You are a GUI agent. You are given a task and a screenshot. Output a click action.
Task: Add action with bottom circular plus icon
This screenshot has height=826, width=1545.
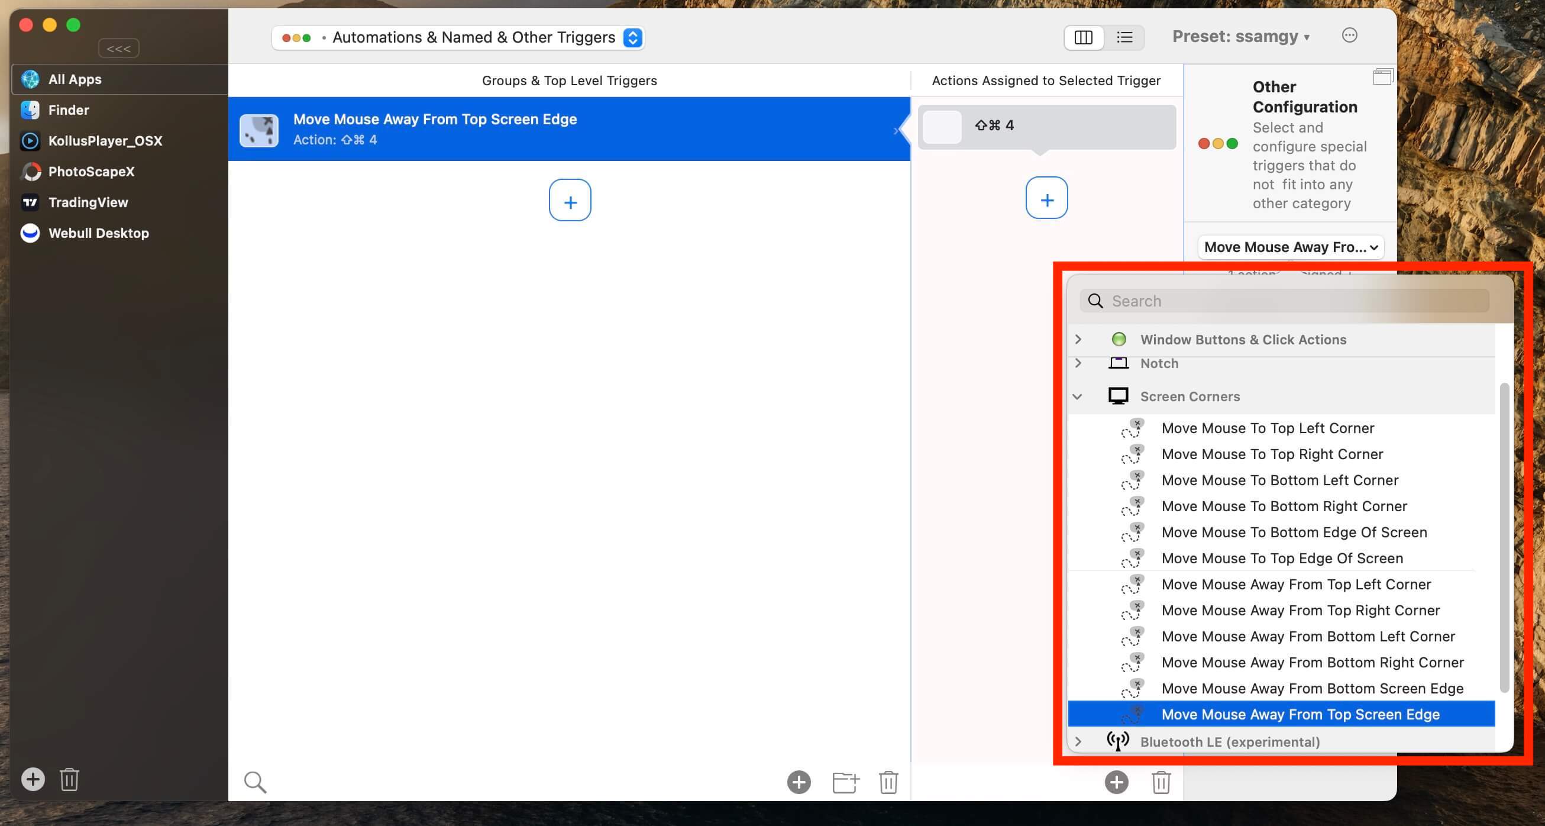pyautogui.click(x=1116, y=782)
